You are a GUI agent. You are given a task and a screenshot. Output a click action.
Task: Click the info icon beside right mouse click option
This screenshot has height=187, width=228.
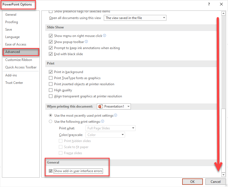105,36
